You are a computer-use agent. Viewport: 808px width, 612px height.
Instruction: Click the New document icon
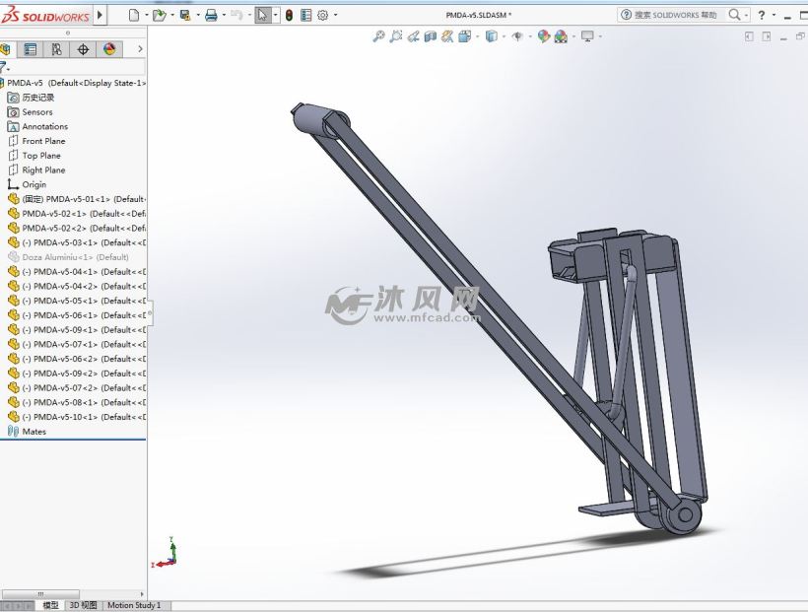[x=133, y=15]
